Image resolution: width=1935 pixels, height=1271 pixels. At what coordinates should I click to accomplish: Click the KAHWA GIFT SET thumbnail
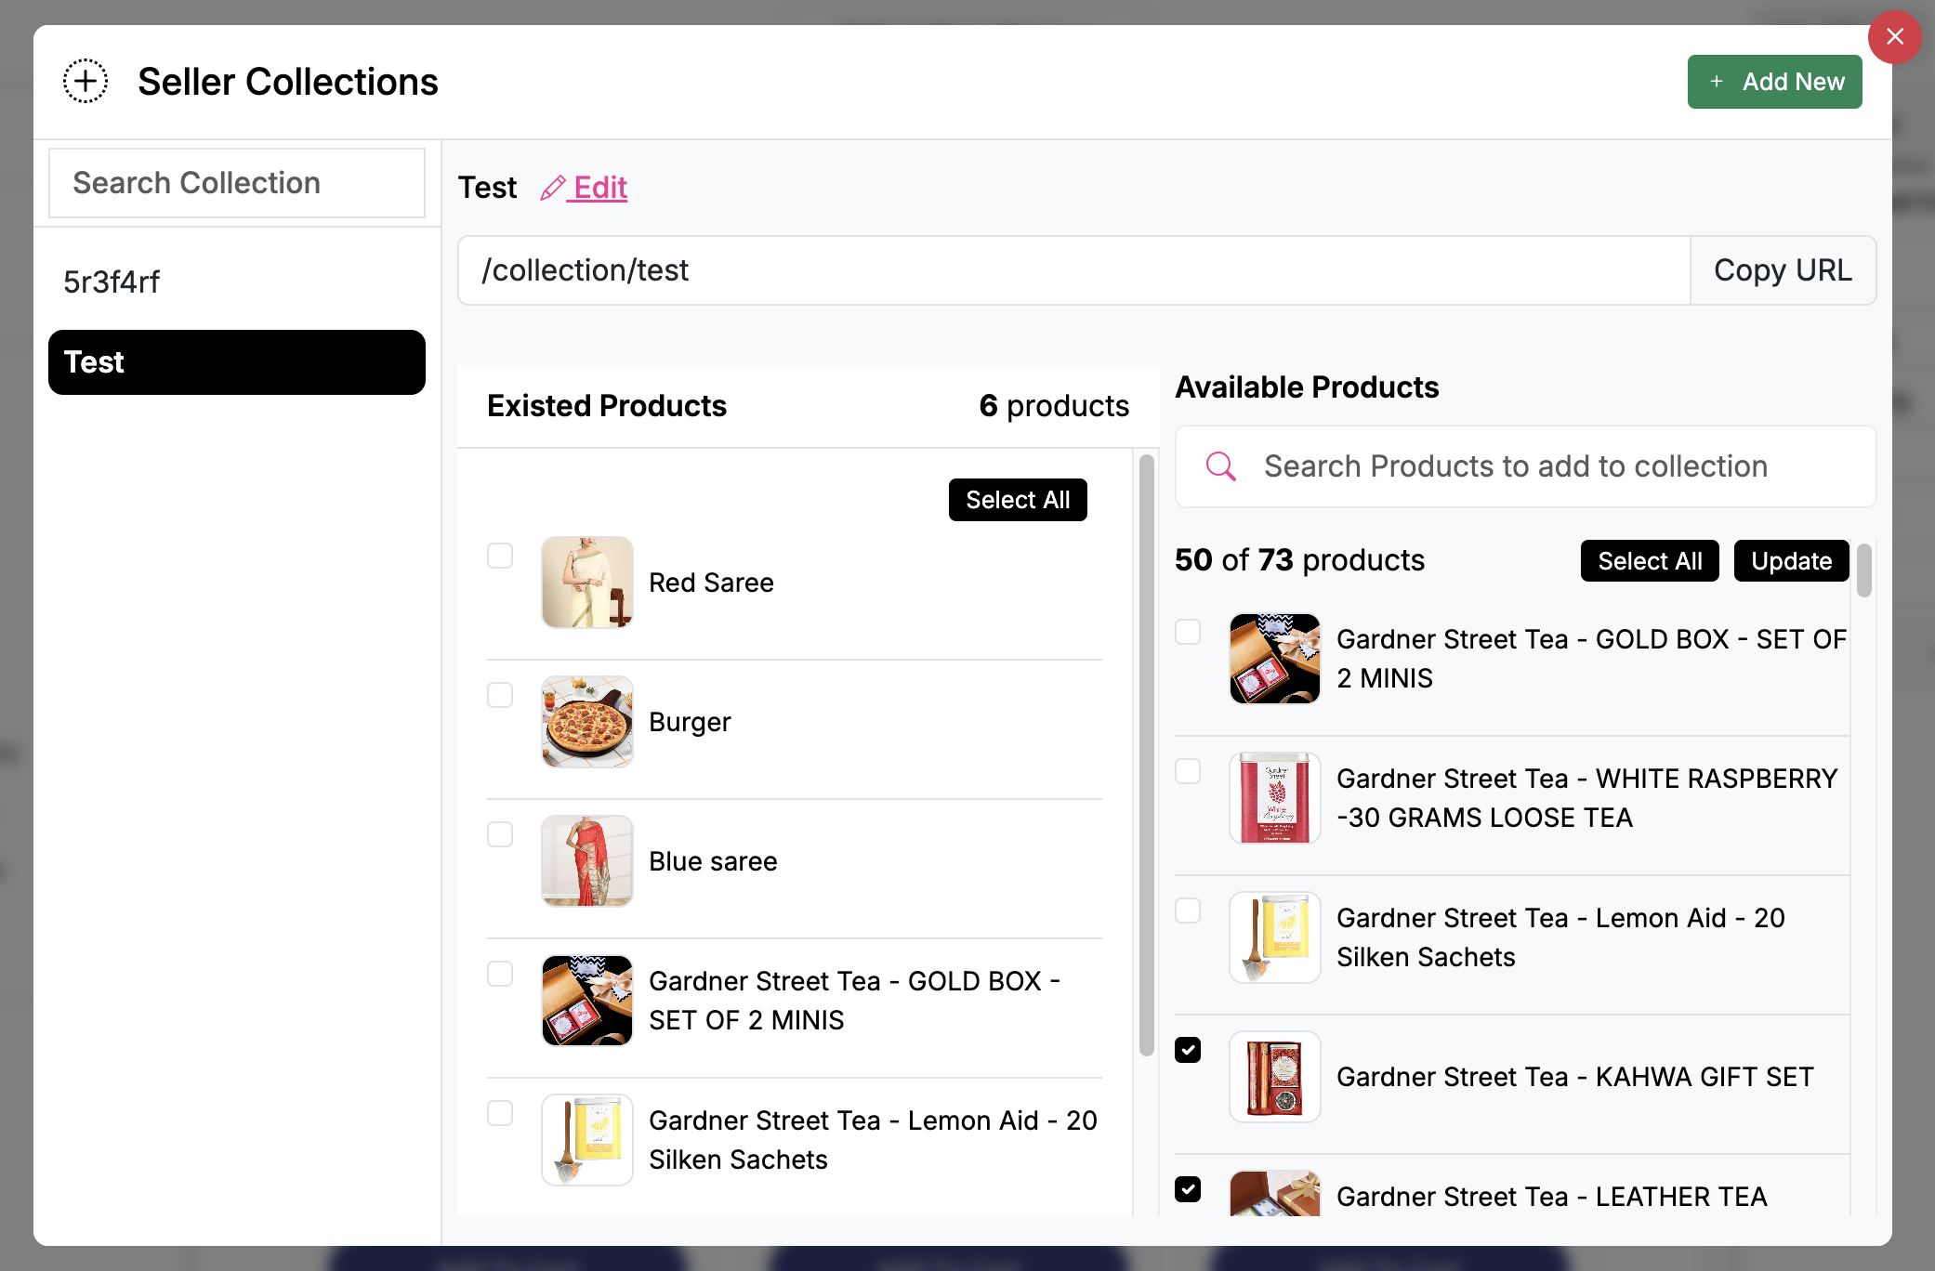point(1274,1077)
